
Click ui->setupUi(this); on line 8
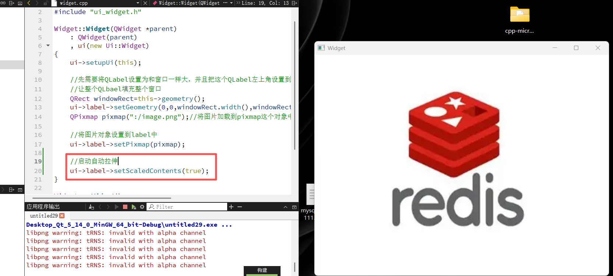click(x=106, y=63)
